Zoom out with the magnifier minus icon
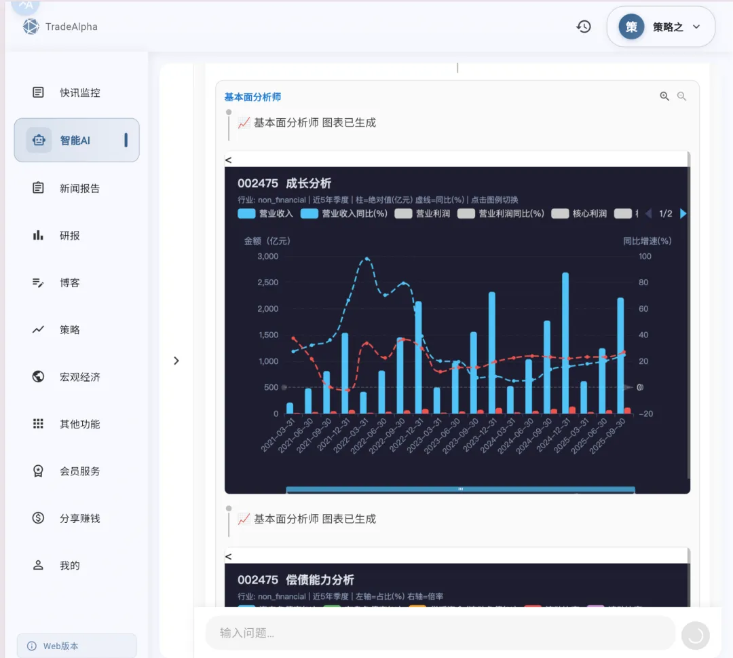This screenshot has height=658, width=733. pos(681,96)
